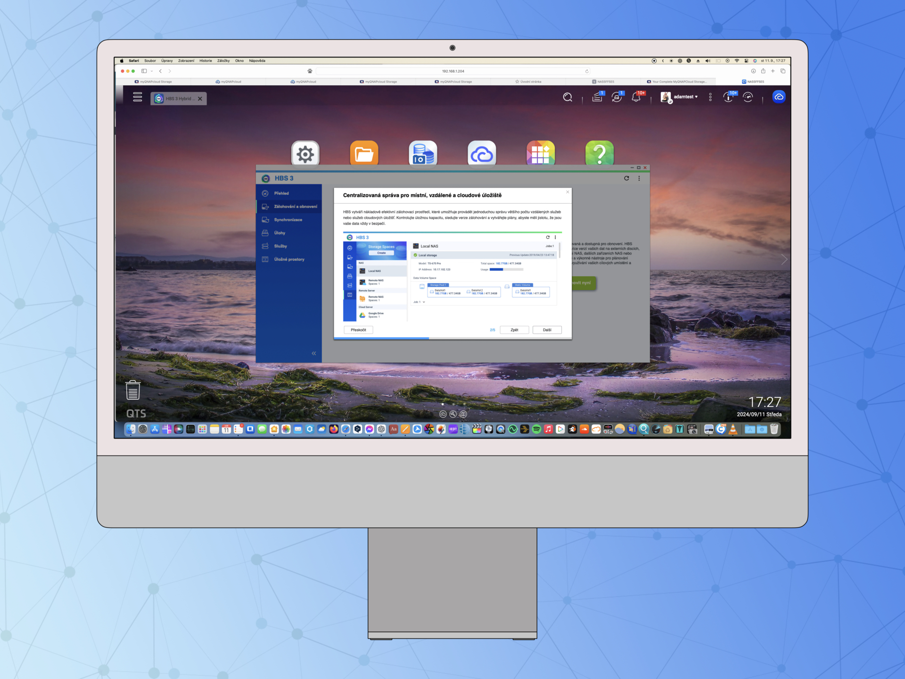Launch File Station orange folder icon
Image resolution: width=905 pixels, height=679 pixels.
click(x=364, y=153)
